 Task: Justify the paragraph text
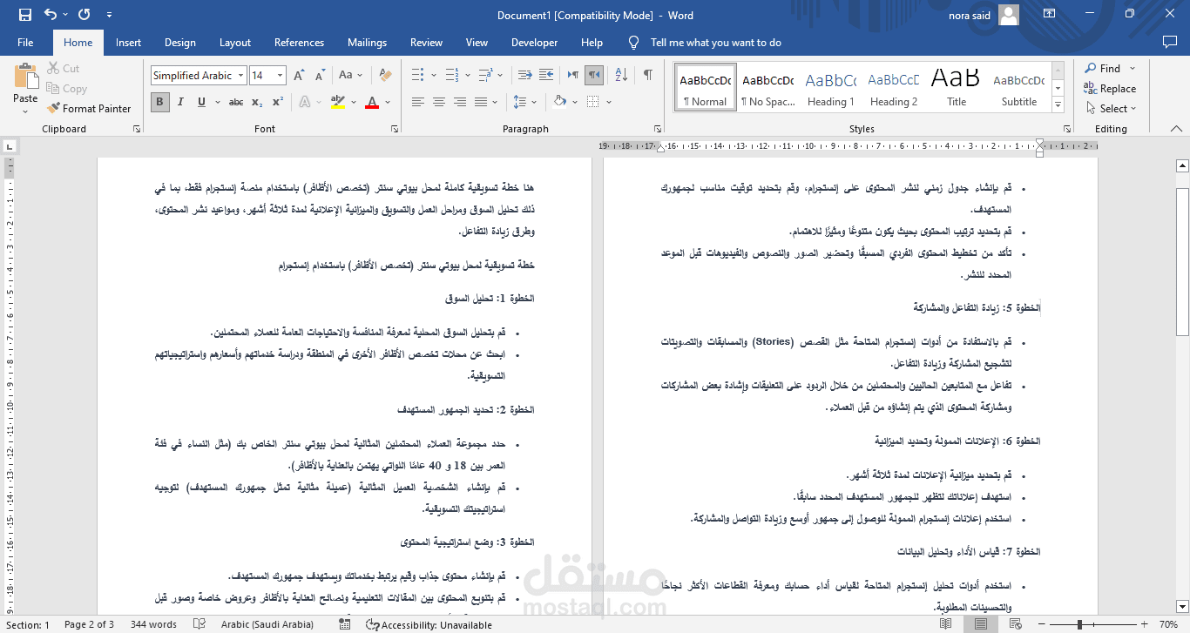pyautogui.click(x=481, y=102)
